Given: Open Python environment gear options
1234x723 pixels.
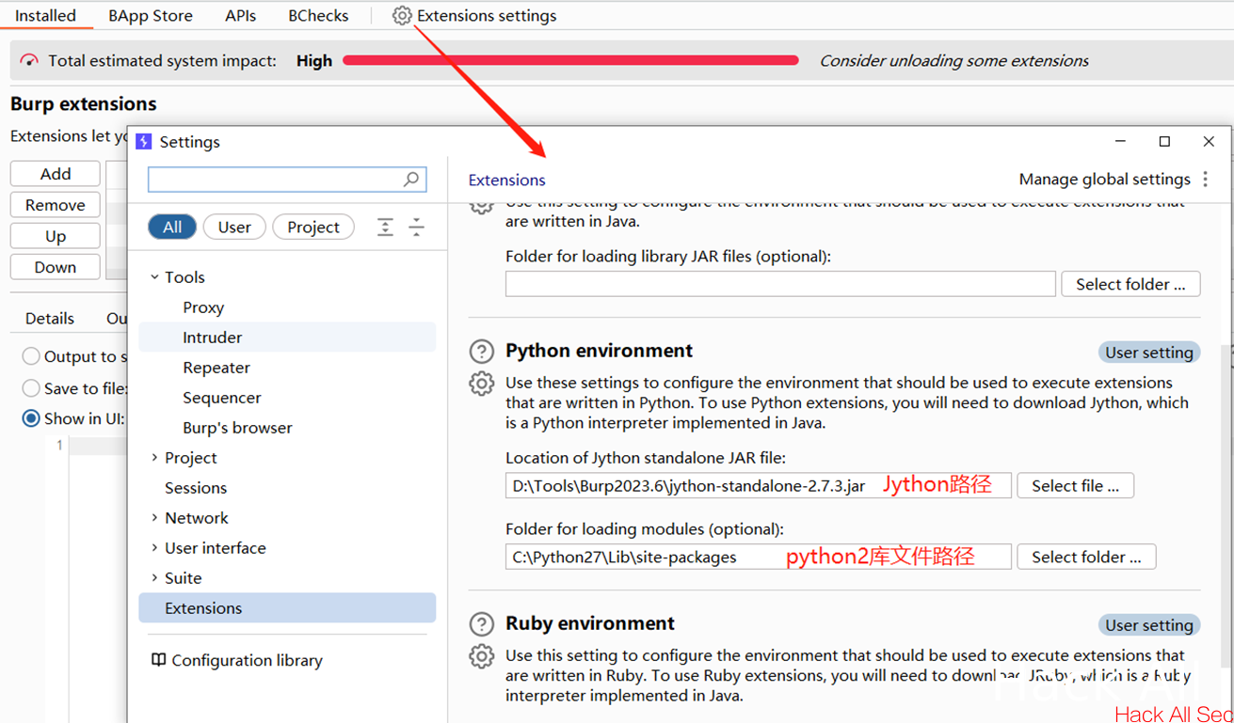Looking at the screenshot, I should click(482, 384).
